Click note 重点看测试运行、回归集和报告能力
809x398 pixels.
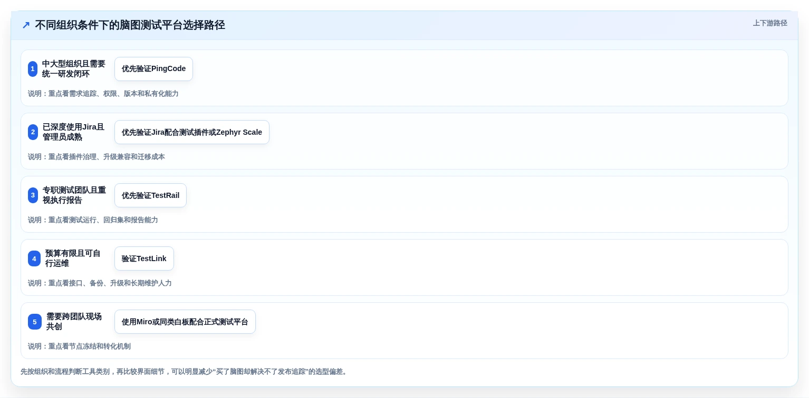(93, 220)
